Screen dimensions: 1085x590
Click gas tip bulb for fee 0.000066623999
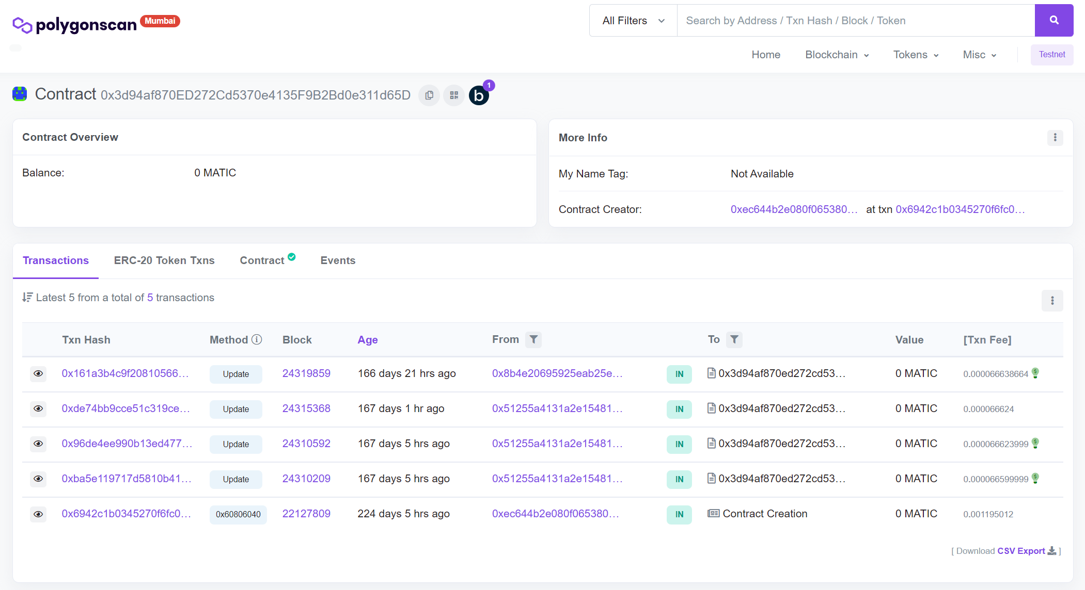pyautogui.click(x=1035, y=443)
